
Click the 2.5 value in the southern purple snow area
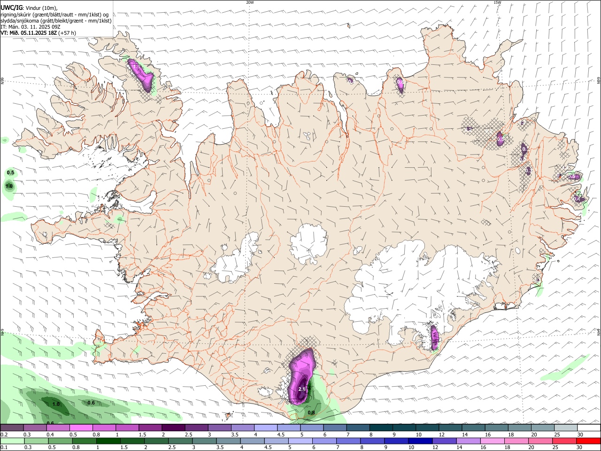pos(302,389)
